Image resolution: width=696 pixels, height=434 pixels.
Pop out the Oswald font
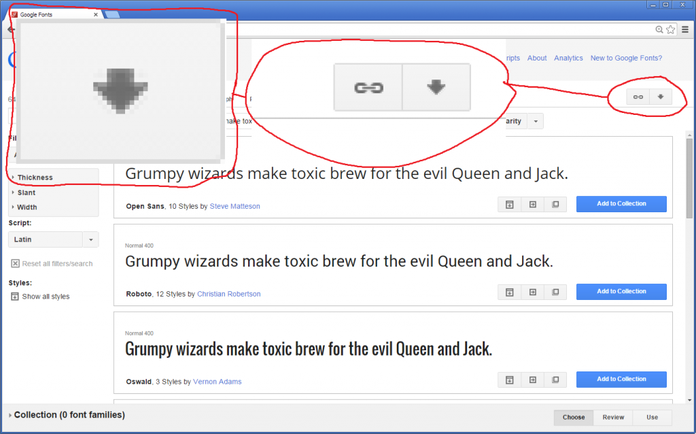(x=555, y=380)
